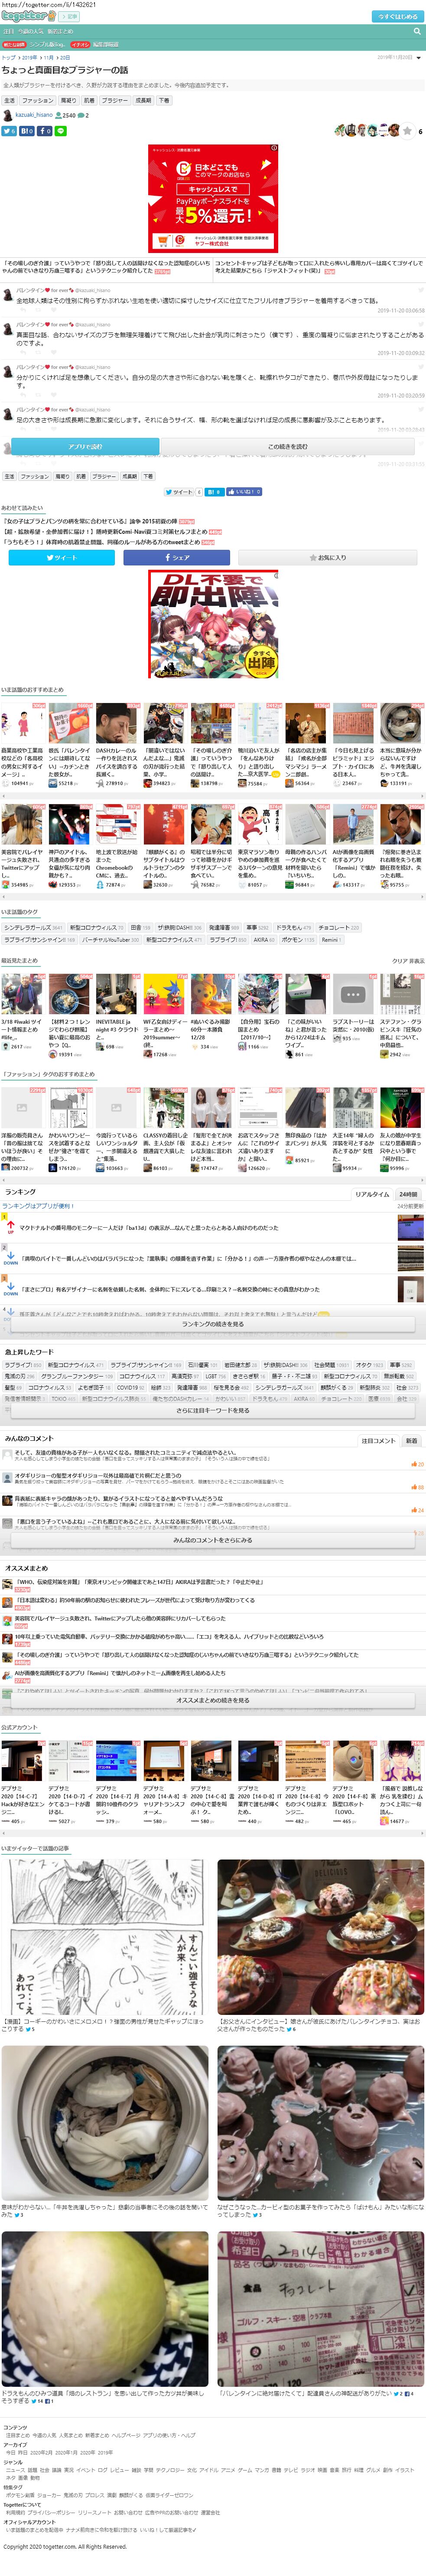Click the アプリで読む button

(x=85, y=446)
